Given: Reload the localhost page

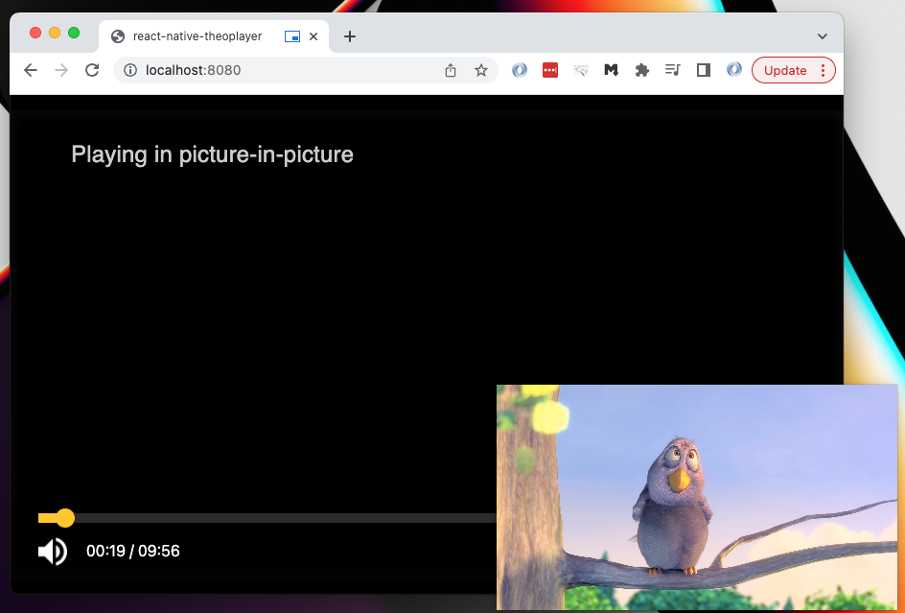Looking at the screenshot, I should (x=92, y=70).
